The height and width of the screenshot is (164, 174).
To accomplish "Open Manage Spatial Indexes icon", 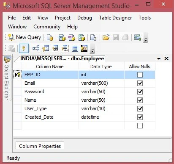I will coord(84,48).
